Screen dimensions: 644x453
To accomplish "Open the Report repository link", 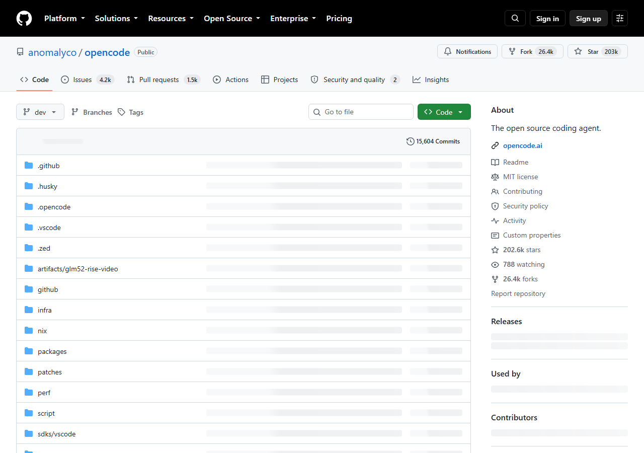I will pos(518,293).
